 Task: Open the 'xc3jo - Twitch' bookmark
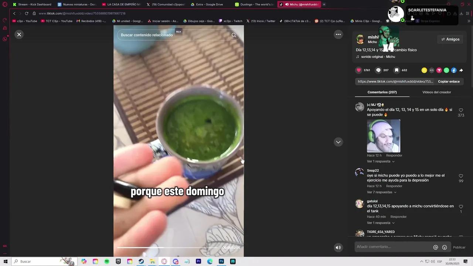[230, 21]
